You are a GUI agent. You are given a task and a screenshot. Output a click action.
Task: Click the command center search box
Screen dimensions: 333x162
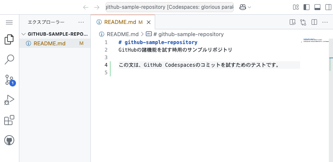tap(169, 7)
